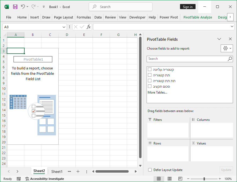Open the Name Box dropdown arrow
This screenshot has width=237, height=182.
click(x=64, y=27)
